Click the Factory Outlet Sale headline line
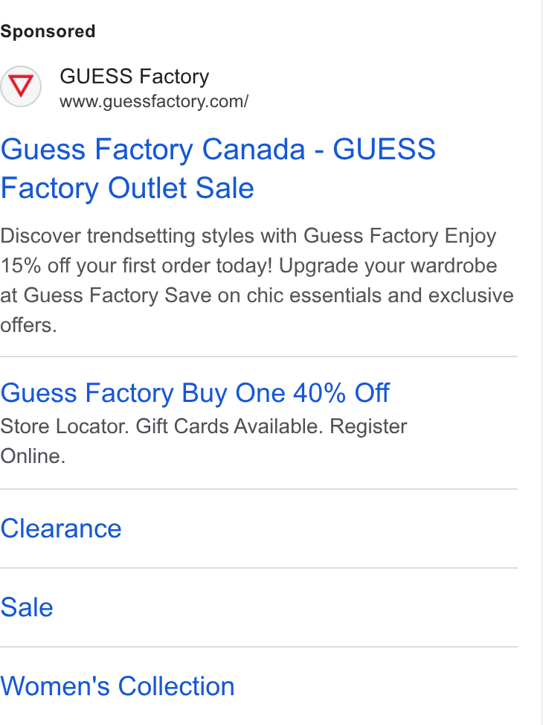The height and width of the screenshot is (725, 543). pyautogui.click(x=127, y=188)
